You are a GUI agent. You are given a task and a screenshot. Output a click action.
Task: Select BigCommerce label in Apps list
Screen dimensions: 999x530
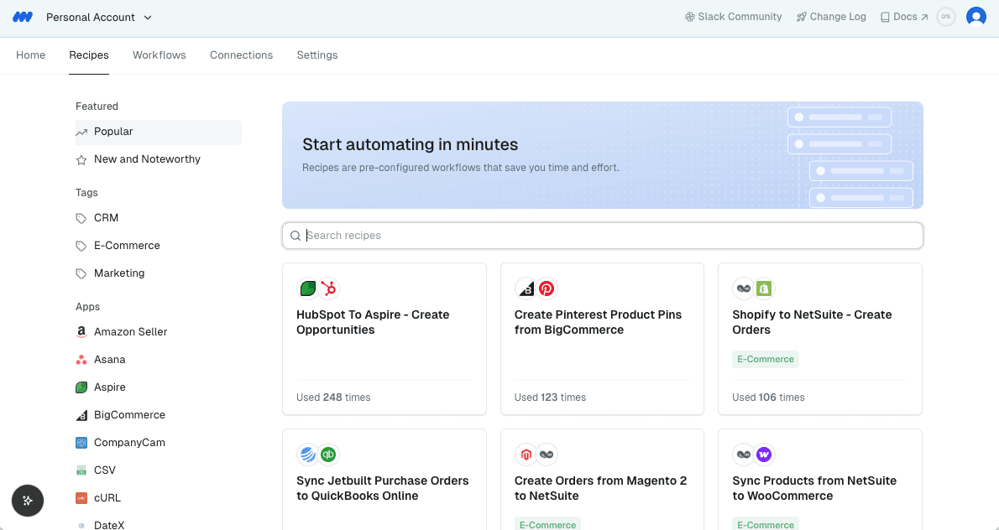[129, 415]
